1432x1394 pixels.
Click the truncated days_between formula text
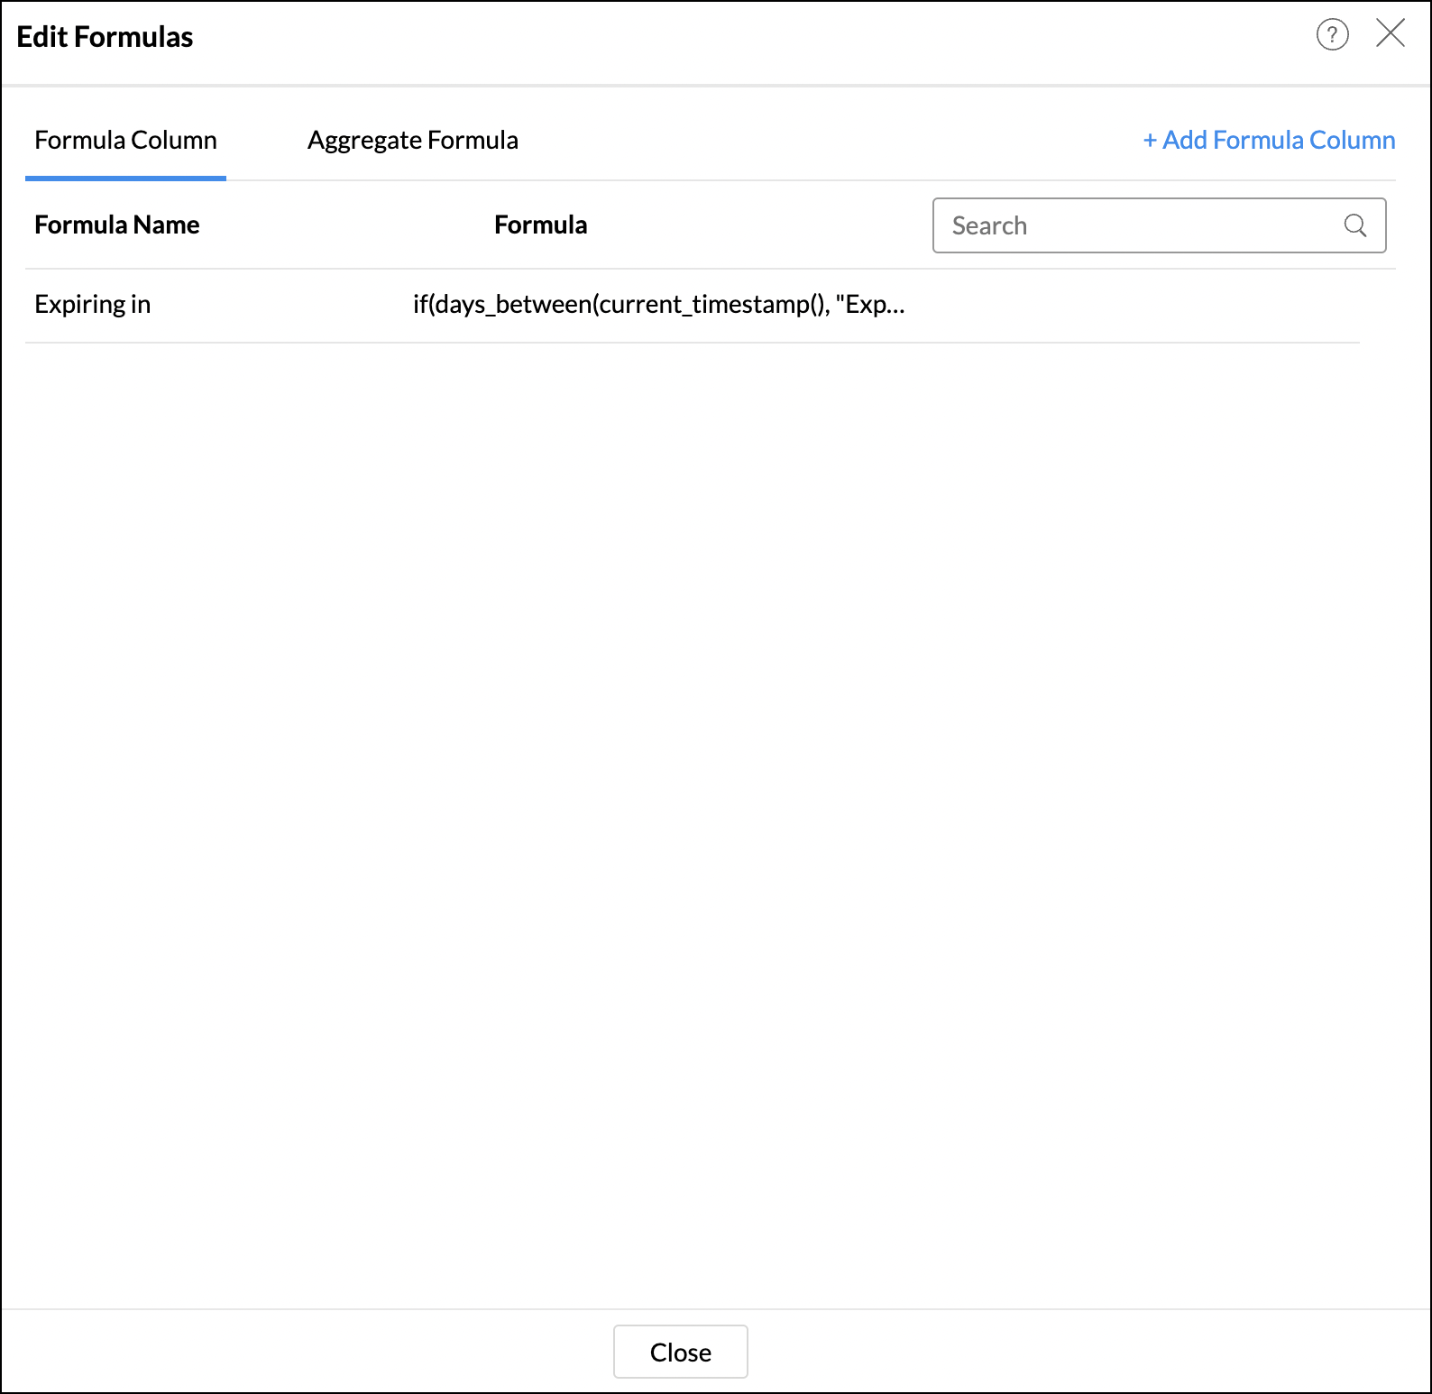click(x=658, y=305)
